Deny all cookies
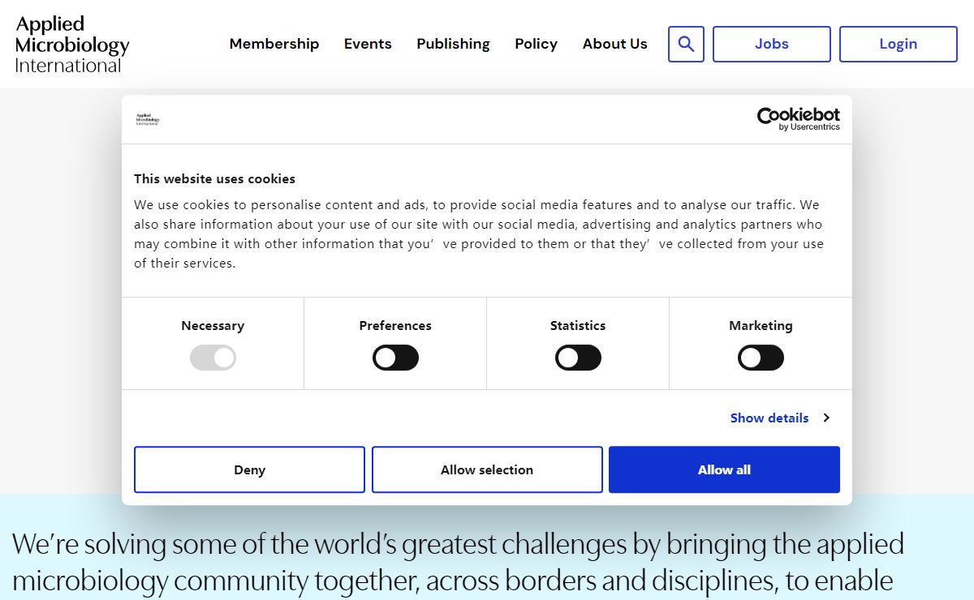The image size is (974, 600). pyautogui.click(x=249, y=469)
